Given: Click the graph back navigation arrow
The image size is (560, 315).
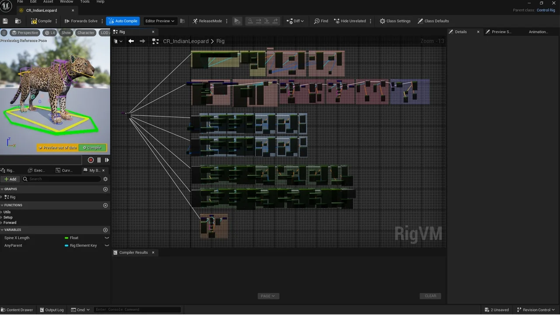Looking at the screenshot, I should pos(131,41).
